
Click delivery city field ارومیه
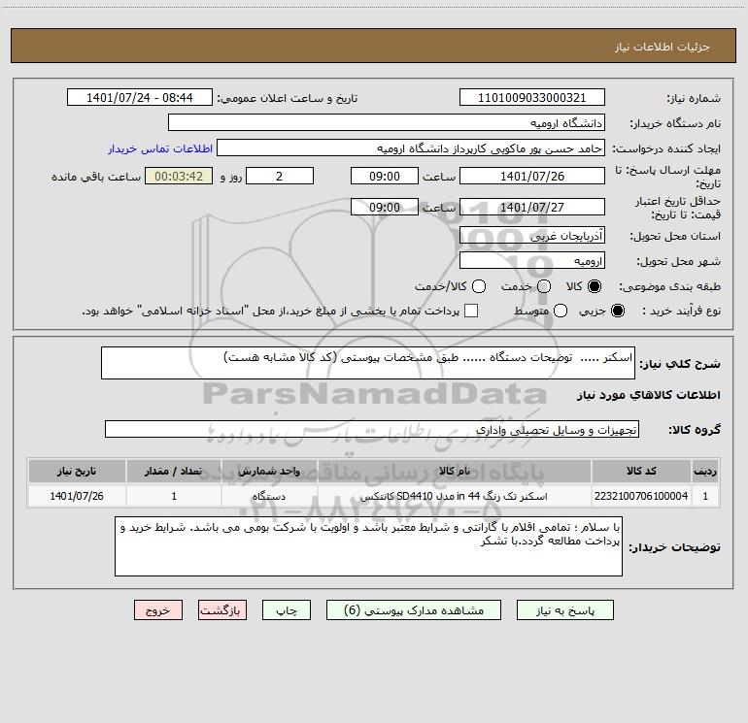[532, 260]
